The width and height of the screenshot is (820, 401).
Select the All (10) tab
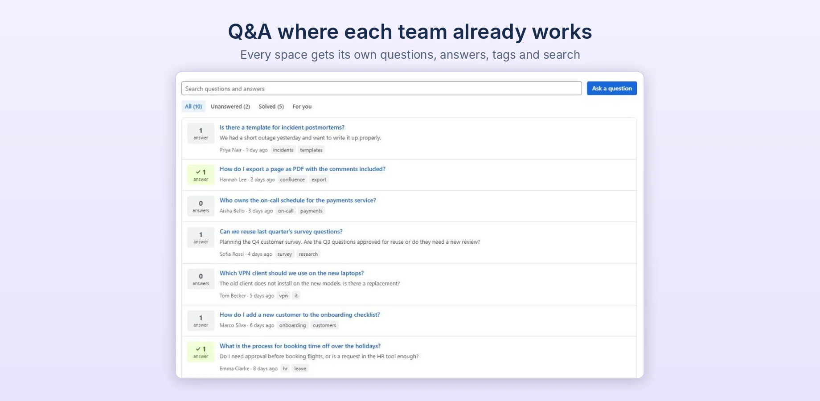pos(193,106)
